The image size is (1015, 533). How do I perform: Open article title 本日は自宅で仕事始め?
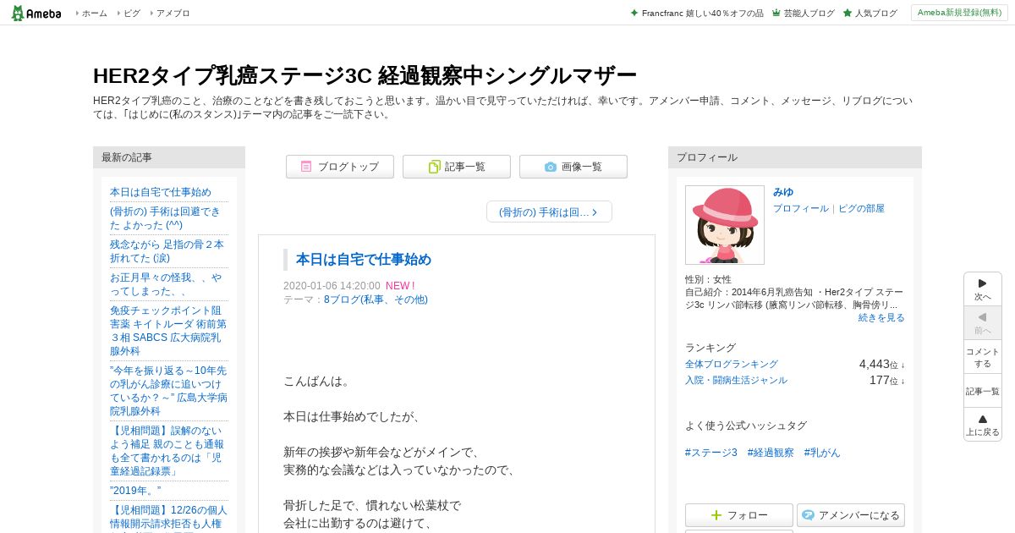364,259
